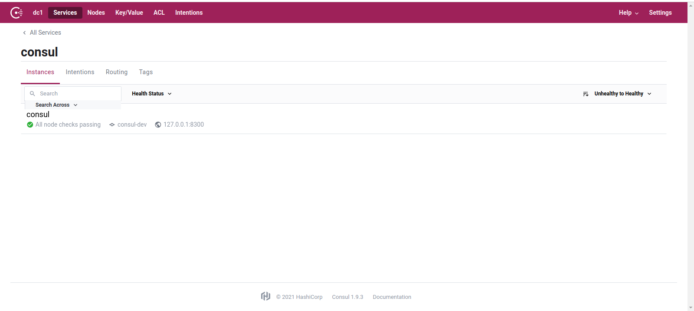Focus the Search input field

[73, 93]
